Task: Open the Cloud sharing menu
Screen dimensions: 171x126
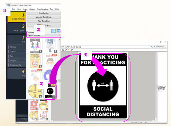Action: point(42,9)
